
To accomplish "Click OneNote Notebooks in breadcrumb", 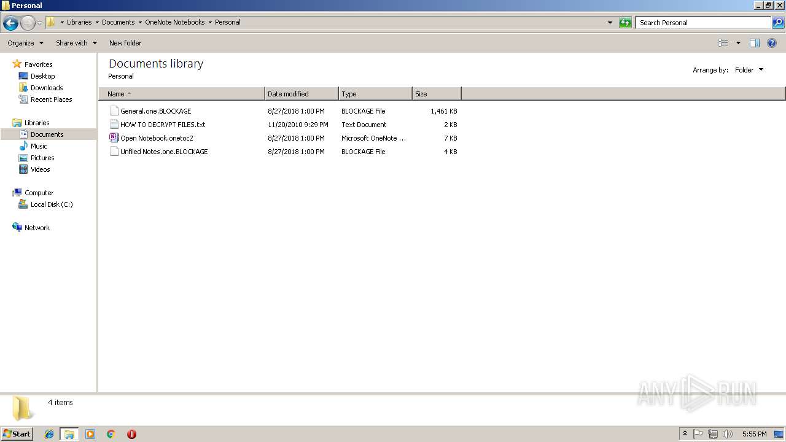I will tap(174, 22).
